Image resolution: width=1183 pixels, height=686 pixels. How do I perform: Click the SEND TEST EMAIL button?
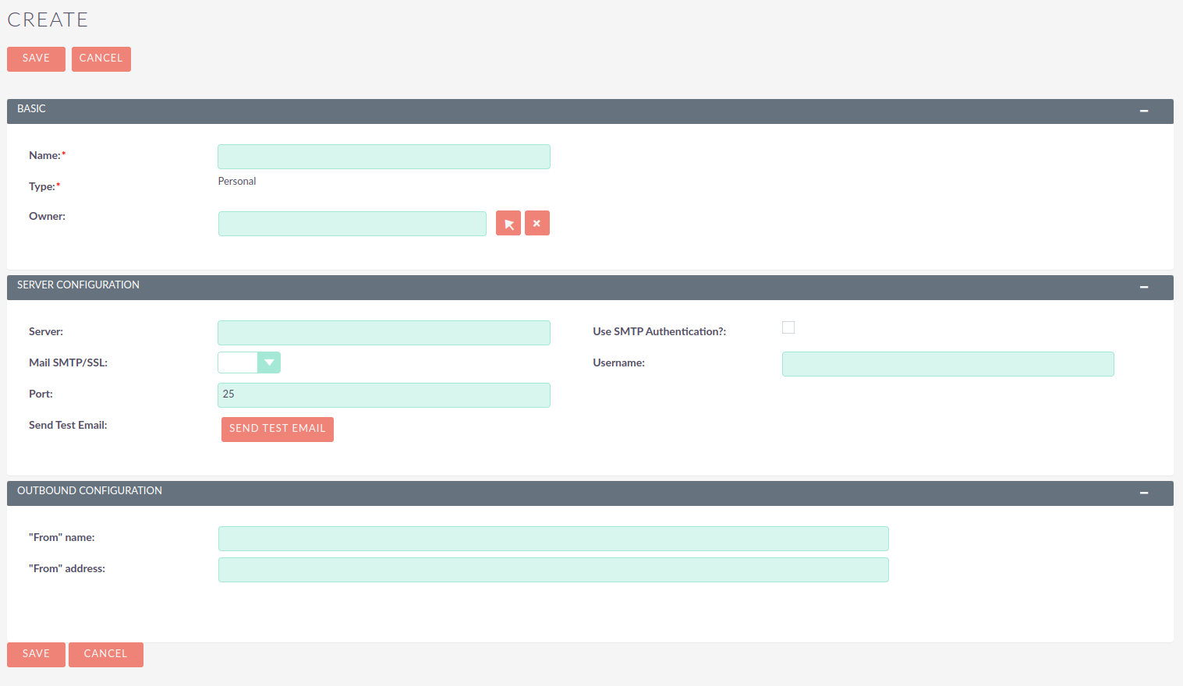277,429
